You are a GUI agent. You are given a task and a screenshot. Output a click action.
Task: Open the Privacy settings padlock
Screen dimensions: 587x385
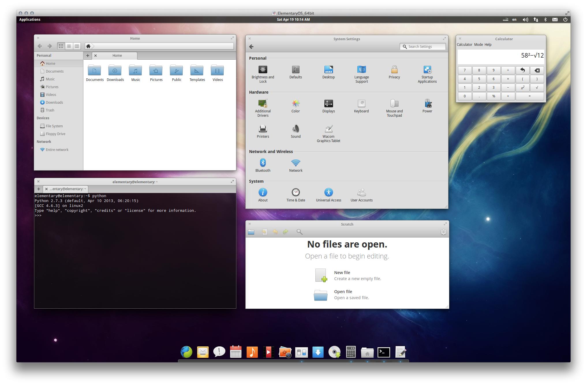(x=394, y=70)
